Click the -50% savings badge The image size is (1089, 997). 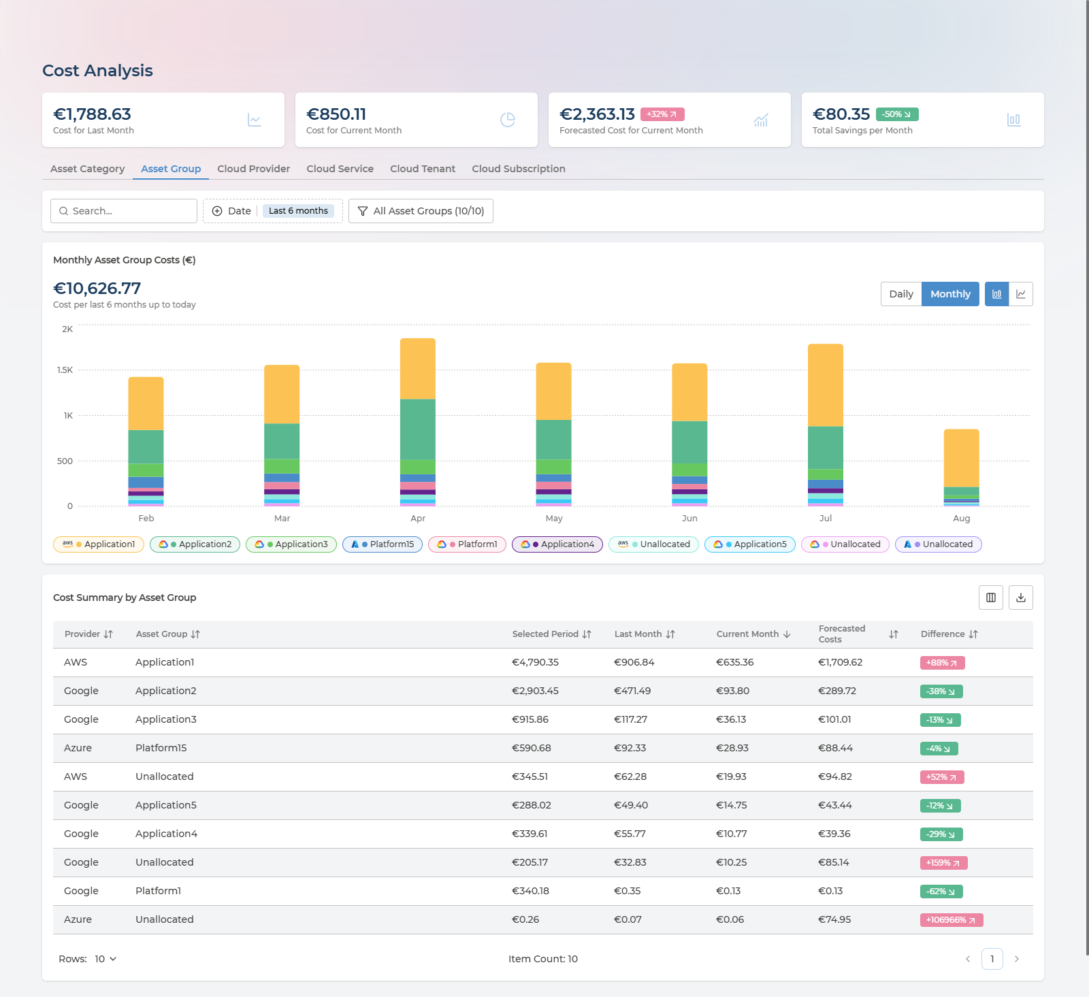point(897,114)
